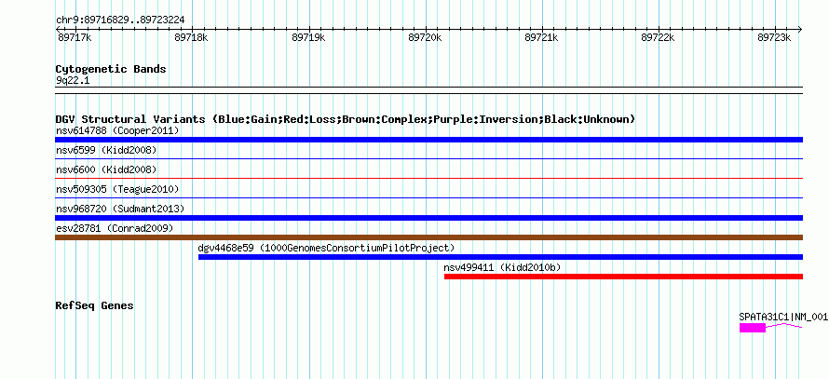Click the brown esv28781 complex variant bar
Viewport: 829px width, 379px height.
tap(428, 237)
